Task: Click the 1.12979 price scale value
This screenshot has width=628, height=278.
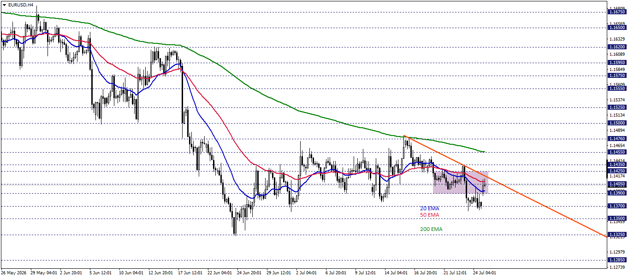Action: click(x=617, y=252)
